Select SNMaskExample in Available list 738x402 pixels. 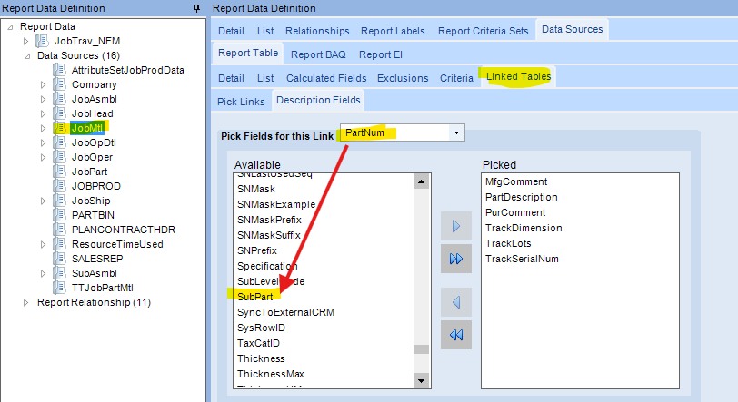[x=276, y=204]
